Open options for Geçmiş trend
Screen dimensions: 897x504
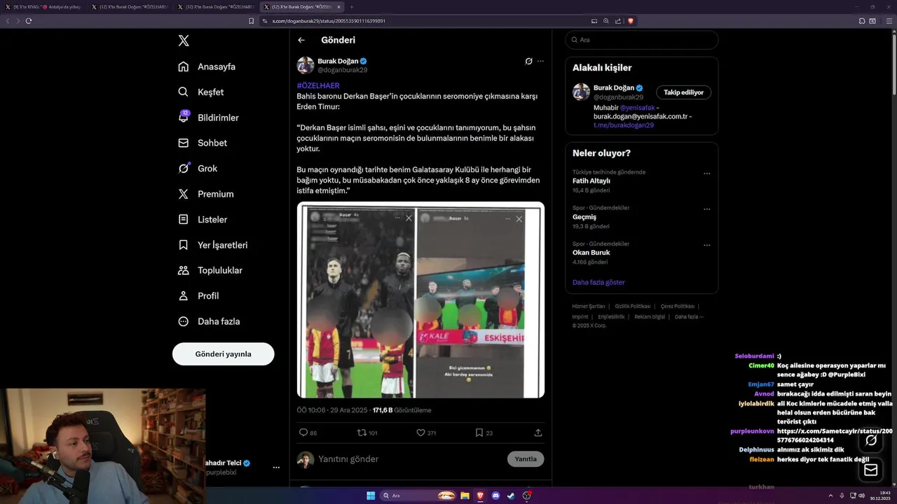tap(706, 209)
